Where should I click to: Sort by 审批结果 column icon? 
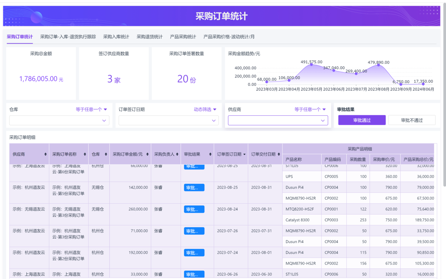[210, 154]
